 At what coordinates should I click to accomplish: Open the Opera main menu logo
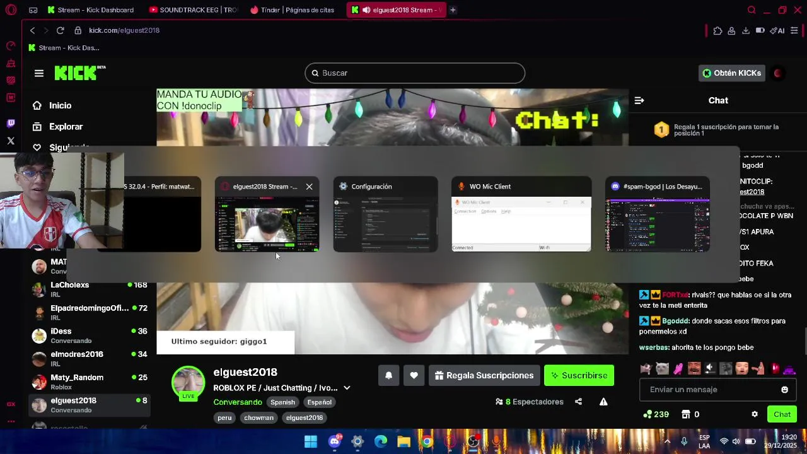pyautogui.click(x=11, y=10)
